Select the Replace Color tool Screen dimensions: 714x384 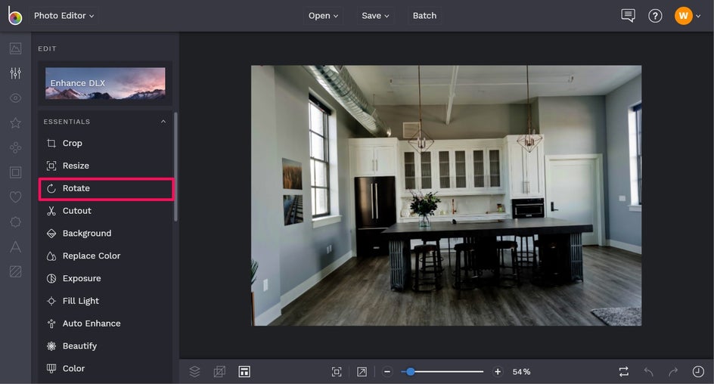[x=105, y=255]
